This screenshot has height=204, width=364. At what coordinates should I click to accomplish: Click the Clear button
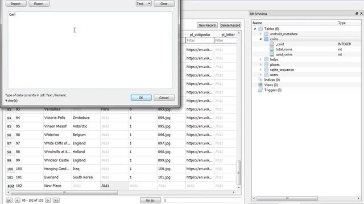coord(164,3)
